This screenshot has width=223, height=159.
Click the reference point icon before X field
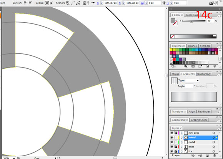(93, 3)
